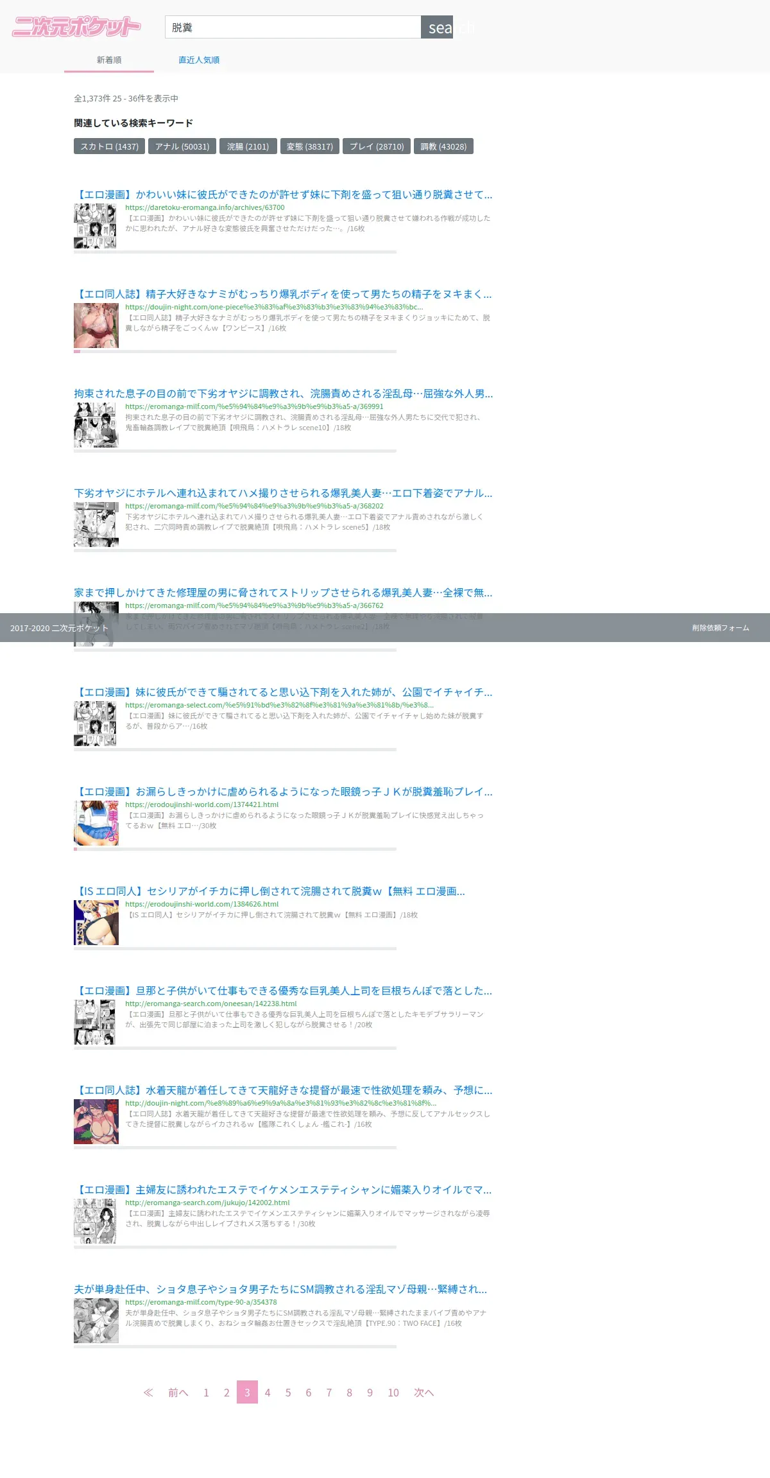Screen dimensions: 770x1478
Task: Open the erodoujinshi-world.com/1374421.html link
Action: [201, 804]
